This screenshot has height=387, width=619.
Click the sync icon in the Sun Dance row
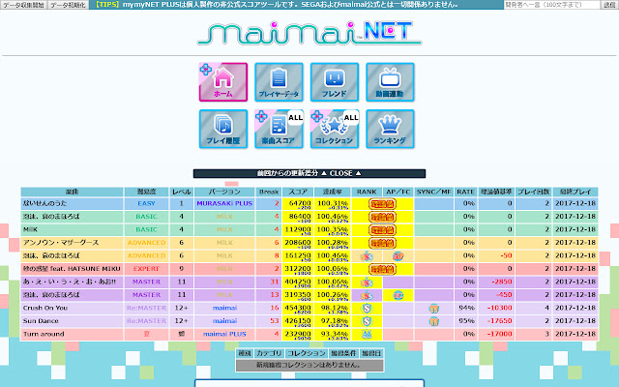[x=434, y=321]
